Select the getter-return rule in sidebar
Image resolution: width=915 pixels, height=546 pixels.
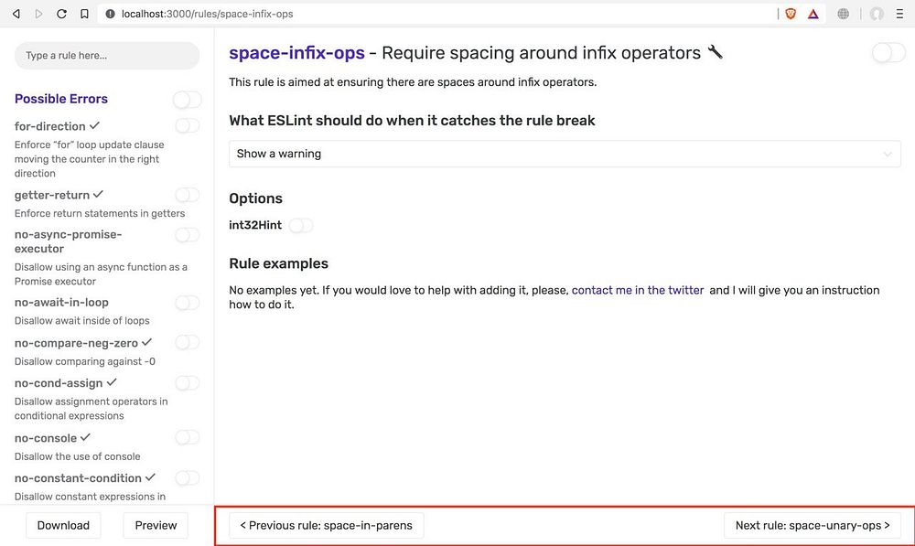[52, 195]
